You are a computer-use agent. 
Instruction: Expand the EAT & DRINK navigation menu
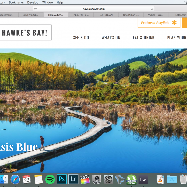[144, 38]
